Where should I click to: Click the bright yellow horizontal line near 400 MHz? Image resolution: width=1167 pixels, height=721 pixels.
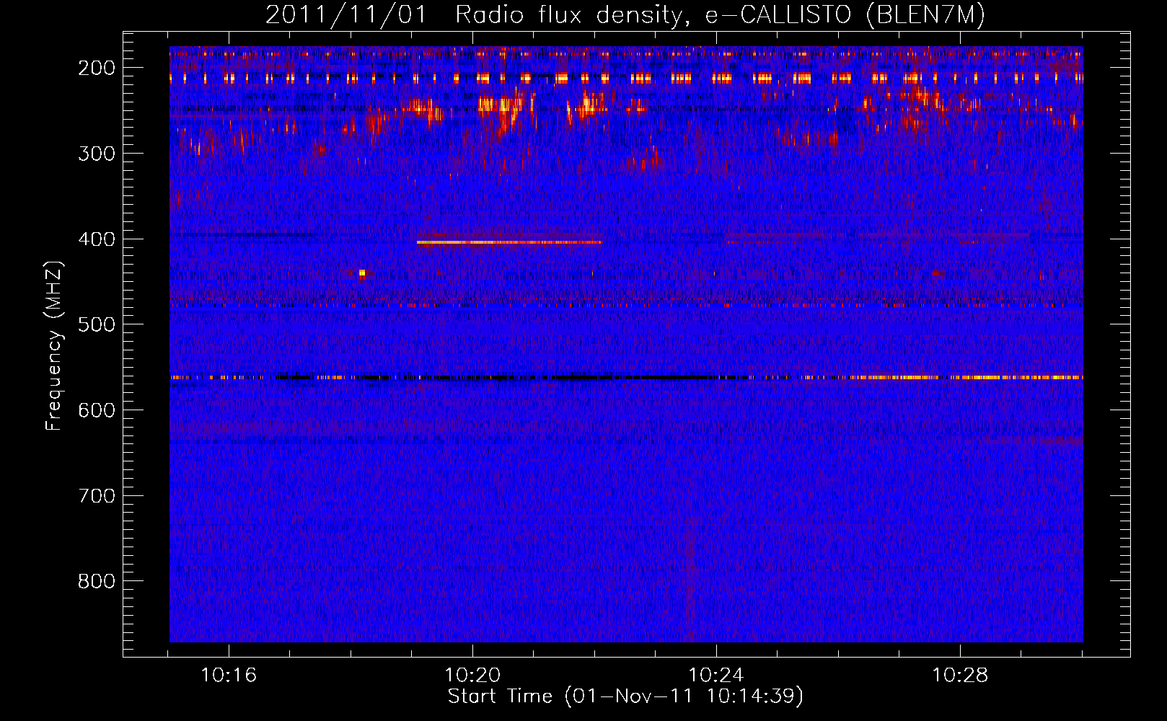coord(509,242)
